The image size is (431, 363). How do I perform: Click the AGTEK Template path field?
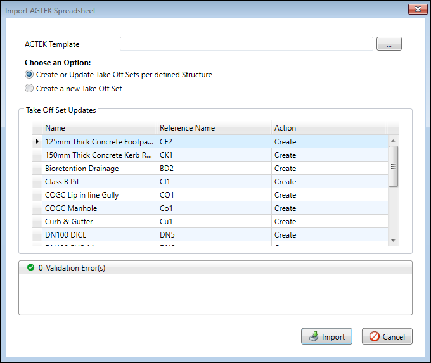[246, 44]
